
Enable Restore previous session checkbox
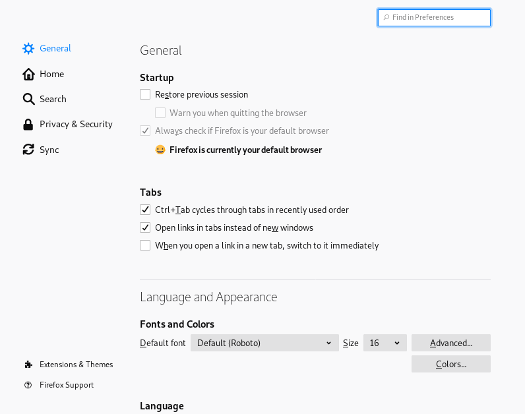[145, 94]
